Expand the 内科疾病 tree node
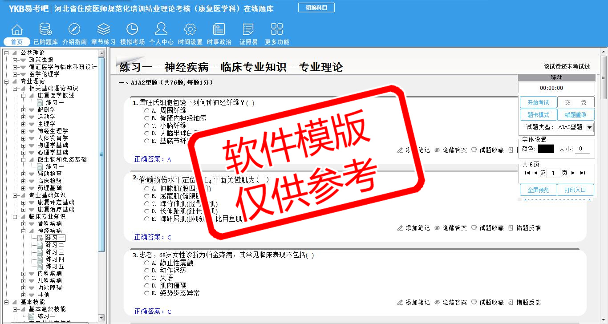The width and height of the screenshot is (608, 324). (24, 274)
